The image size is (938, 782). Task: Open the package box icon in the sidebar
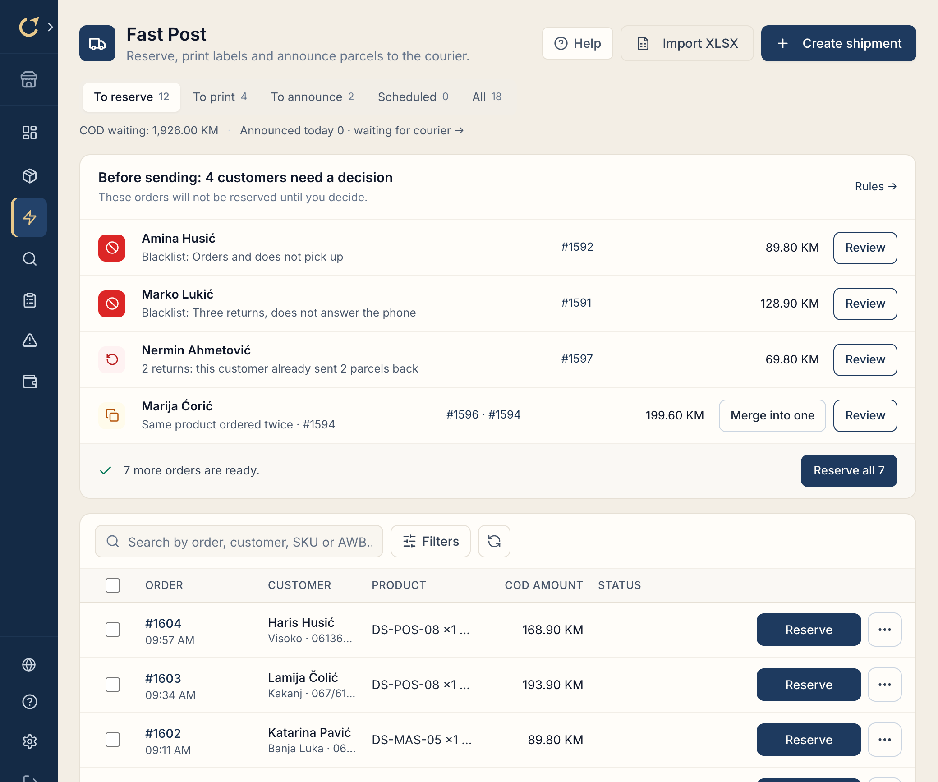29,176
